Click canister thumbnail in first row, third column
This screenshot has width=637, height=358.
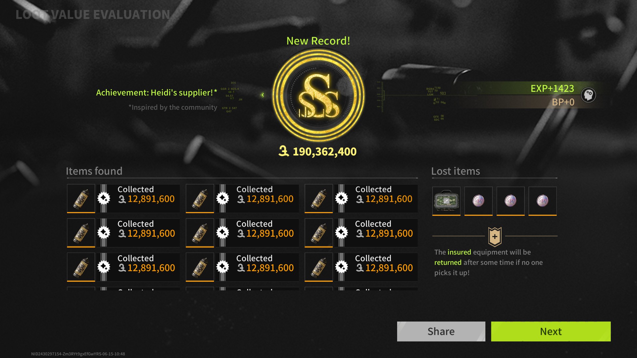click(318, 199)
